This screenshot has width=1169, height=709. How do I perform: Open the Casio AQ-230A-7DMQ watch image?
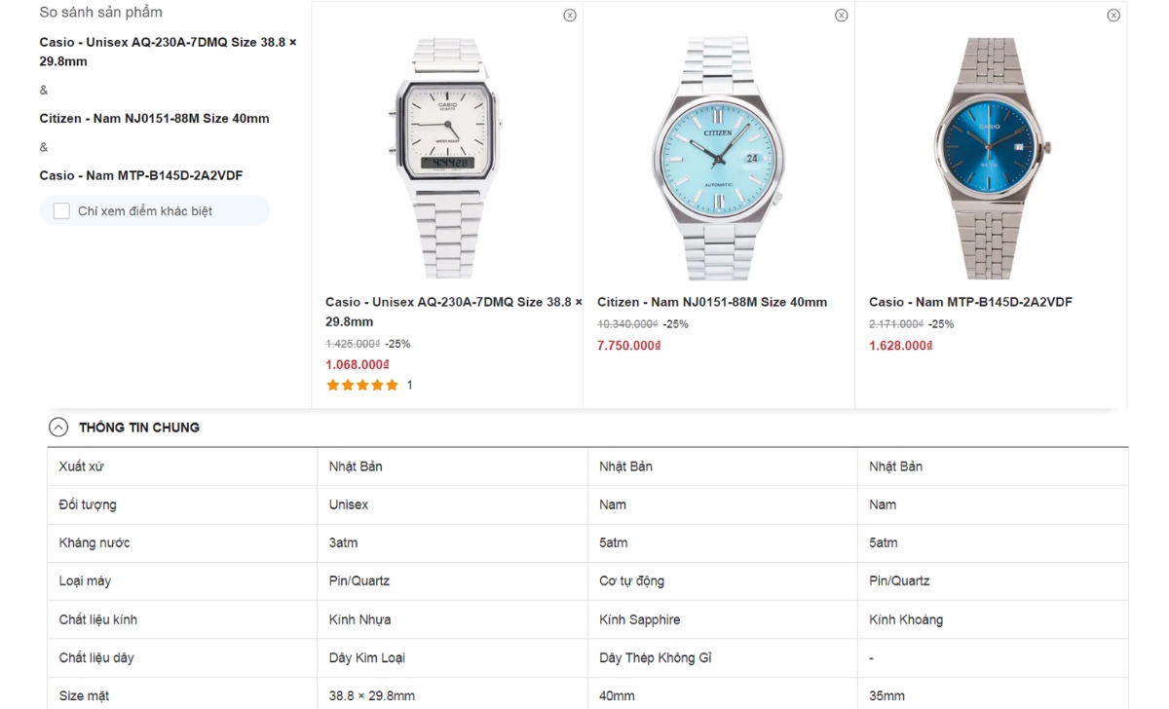click(x=447, y=159)
